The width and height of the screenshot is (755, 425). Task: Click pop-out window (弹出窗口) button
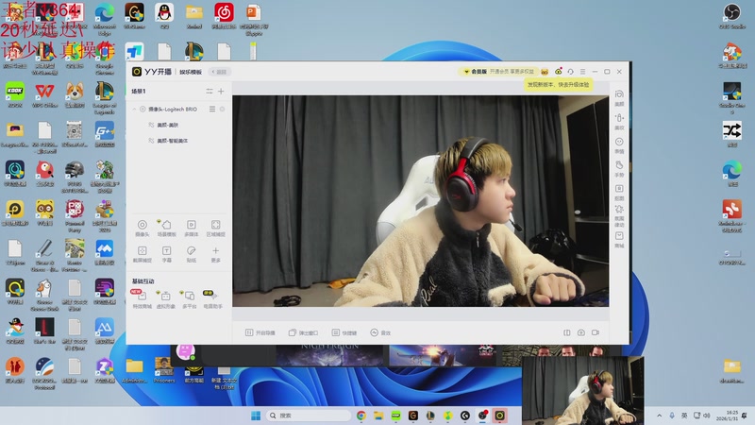pyautogui.click(x=303, y=333)
